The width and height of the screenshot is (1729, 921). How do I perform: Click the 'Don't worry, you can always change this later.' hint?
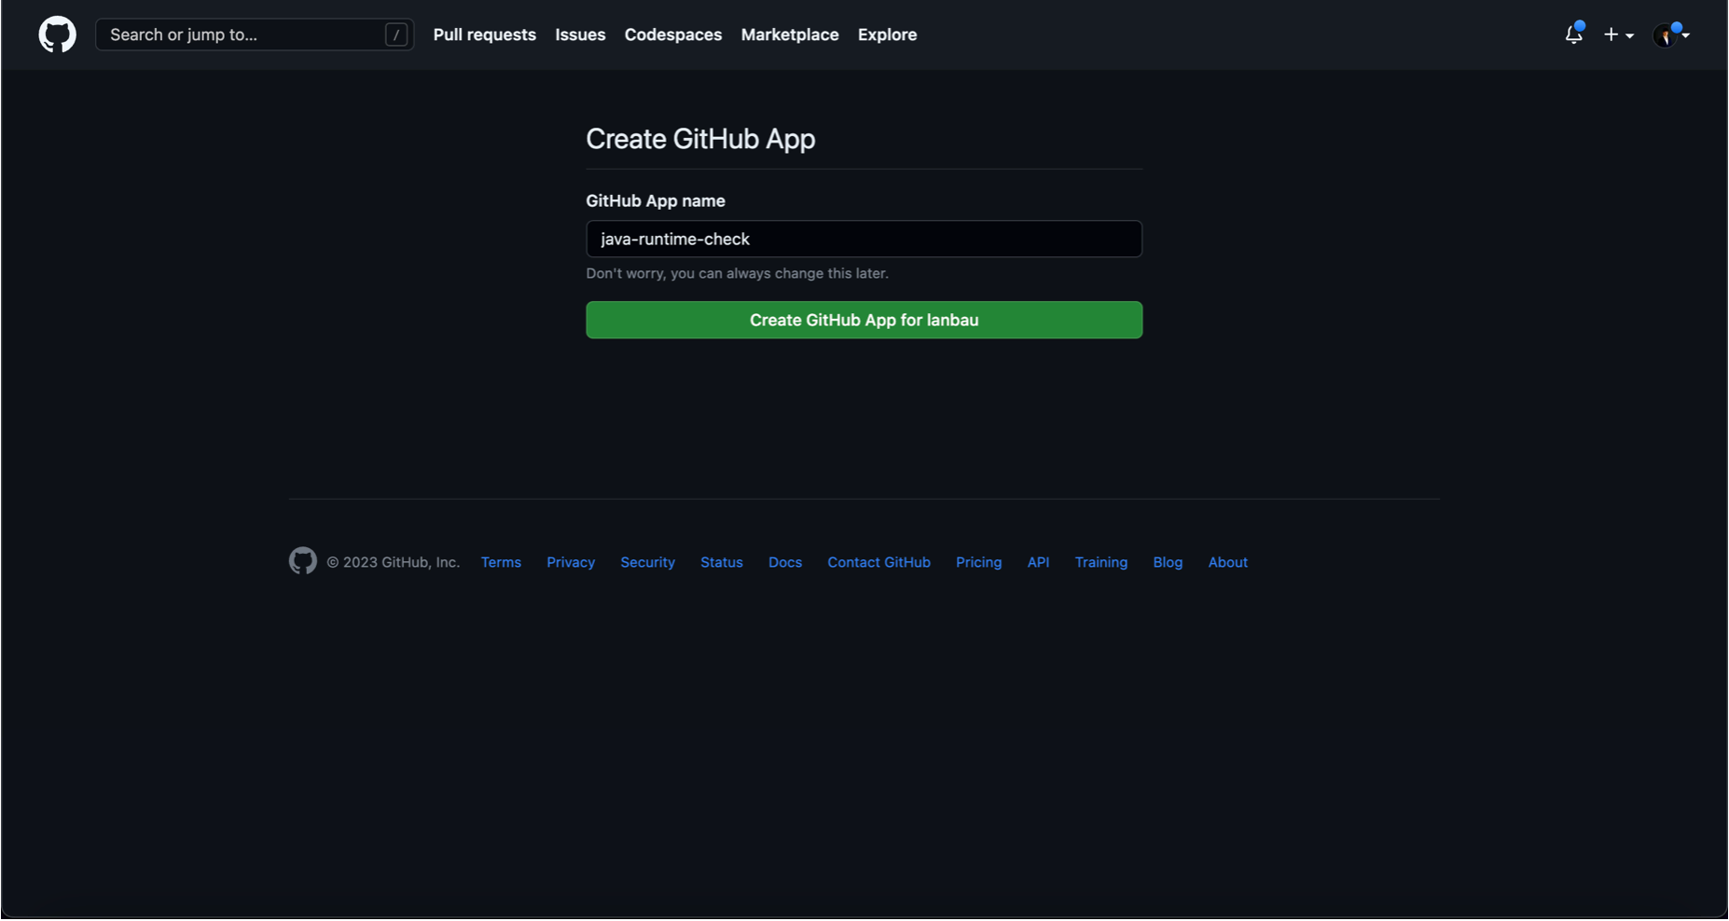point(737,273)
